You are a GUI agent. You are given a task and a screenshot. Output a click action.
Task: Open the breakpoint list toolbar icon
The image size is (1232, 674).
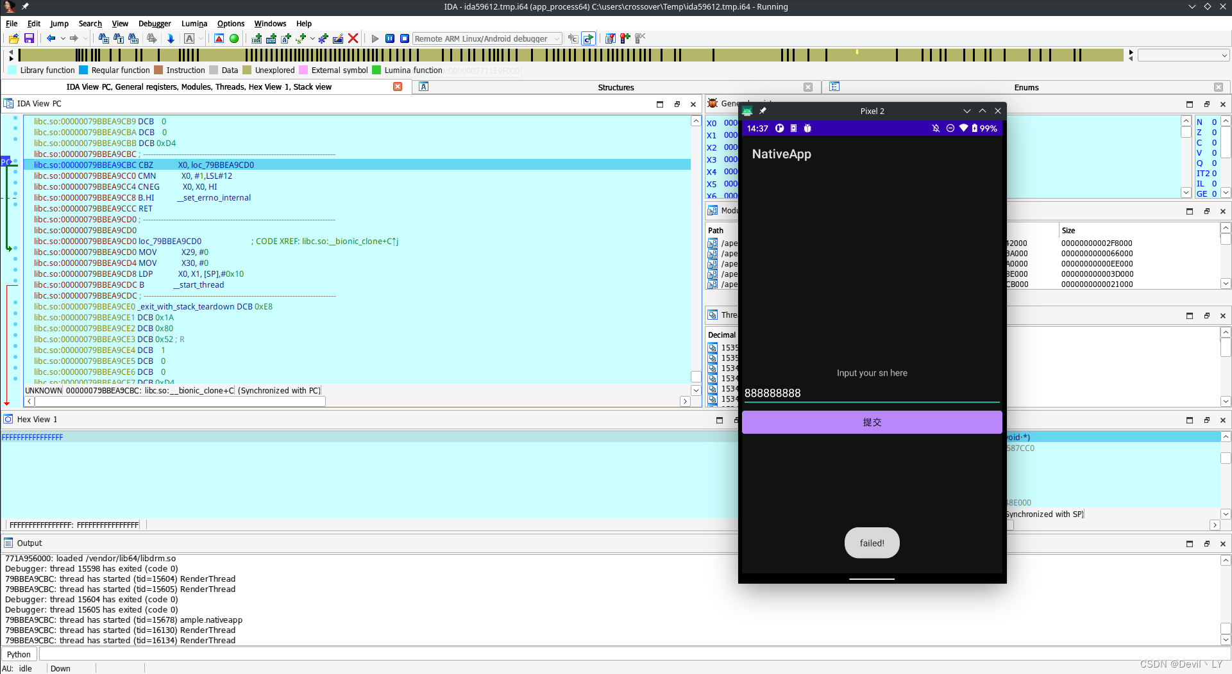coord(610,38)
